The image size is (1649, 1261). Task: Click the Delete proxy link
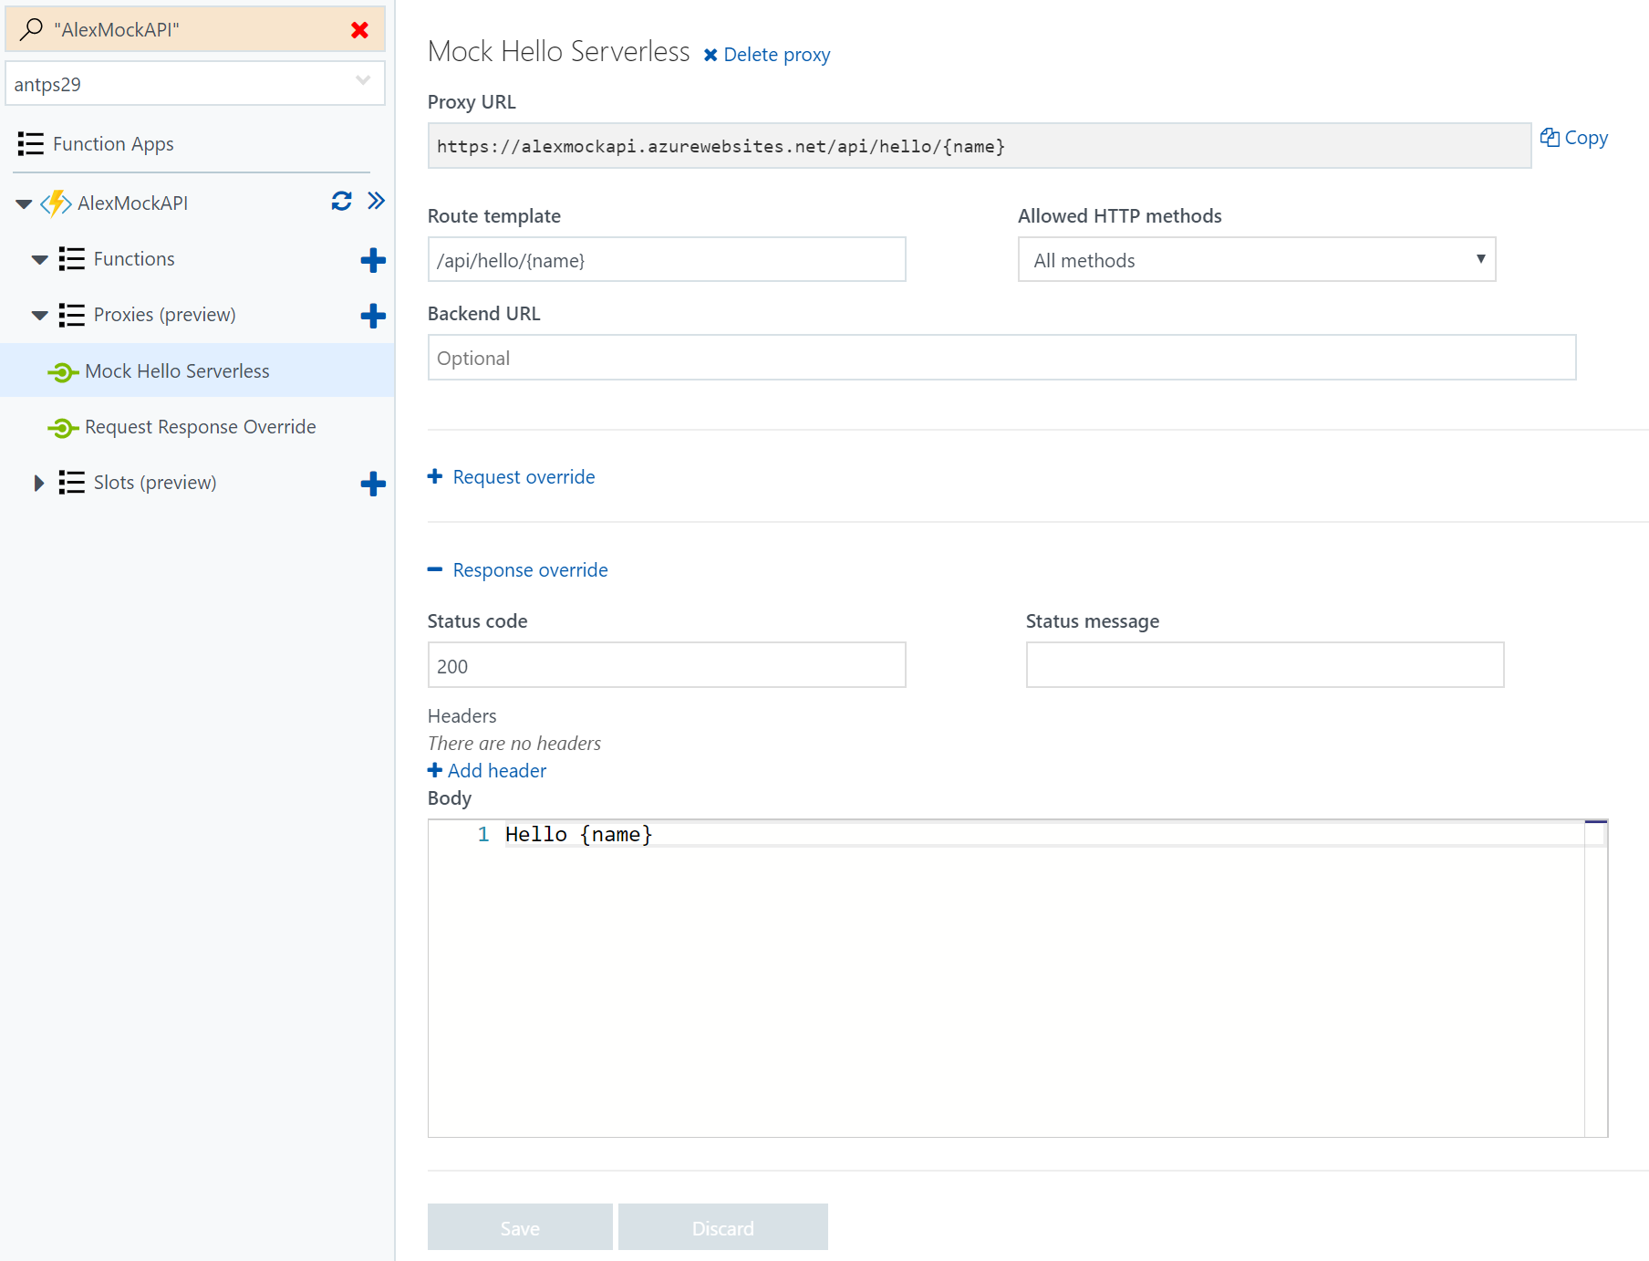(x=767, y=55)
